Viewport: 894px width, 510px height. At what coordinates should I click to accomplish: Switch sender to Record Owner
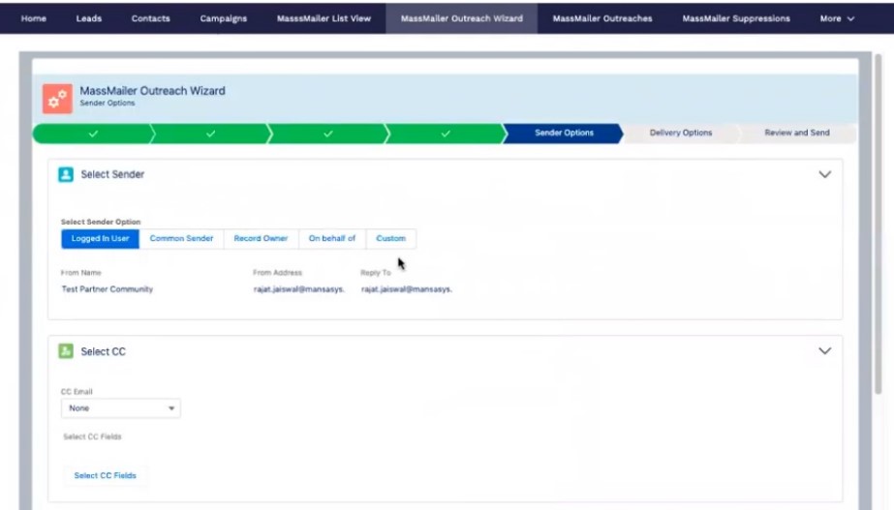click(261, 238)
